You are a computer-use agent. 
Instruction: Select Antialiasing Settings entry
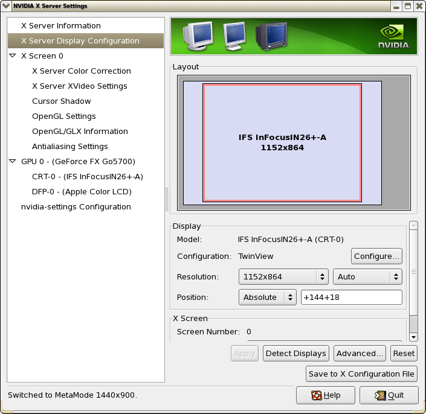(x=69, y=146)
